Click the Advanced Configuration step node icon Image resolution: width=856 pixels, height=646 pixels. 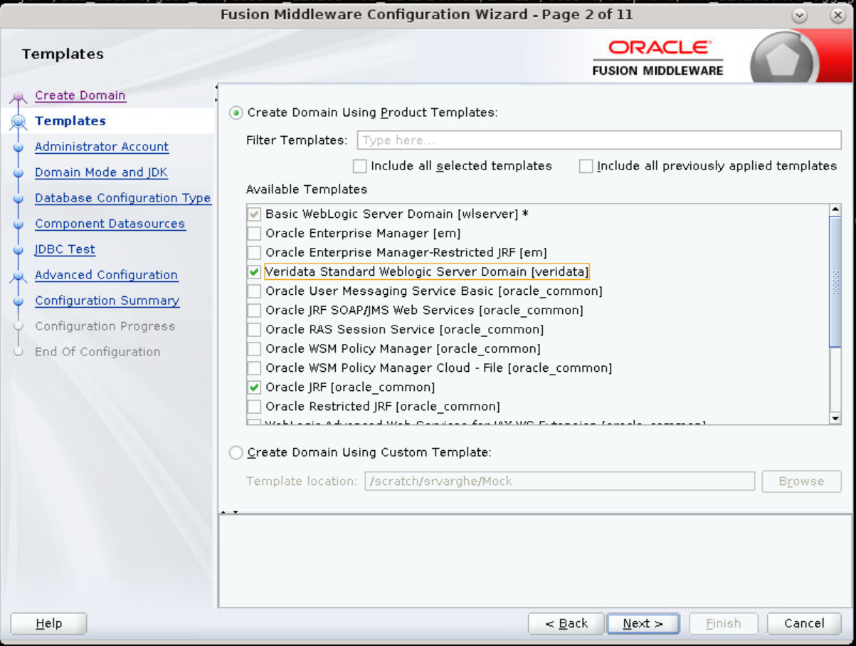click(x=19, y=276)
